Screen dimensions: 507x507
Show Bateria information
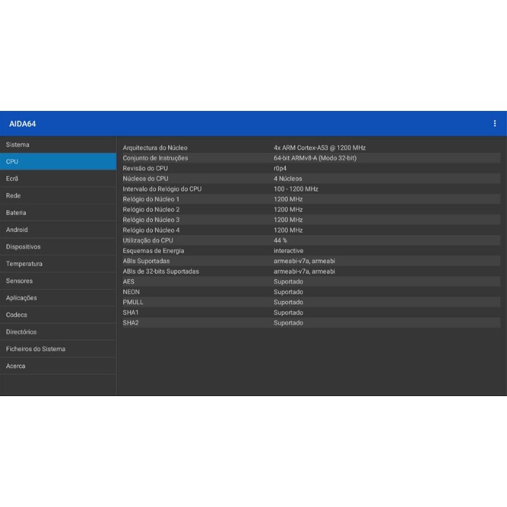point(58,212)
